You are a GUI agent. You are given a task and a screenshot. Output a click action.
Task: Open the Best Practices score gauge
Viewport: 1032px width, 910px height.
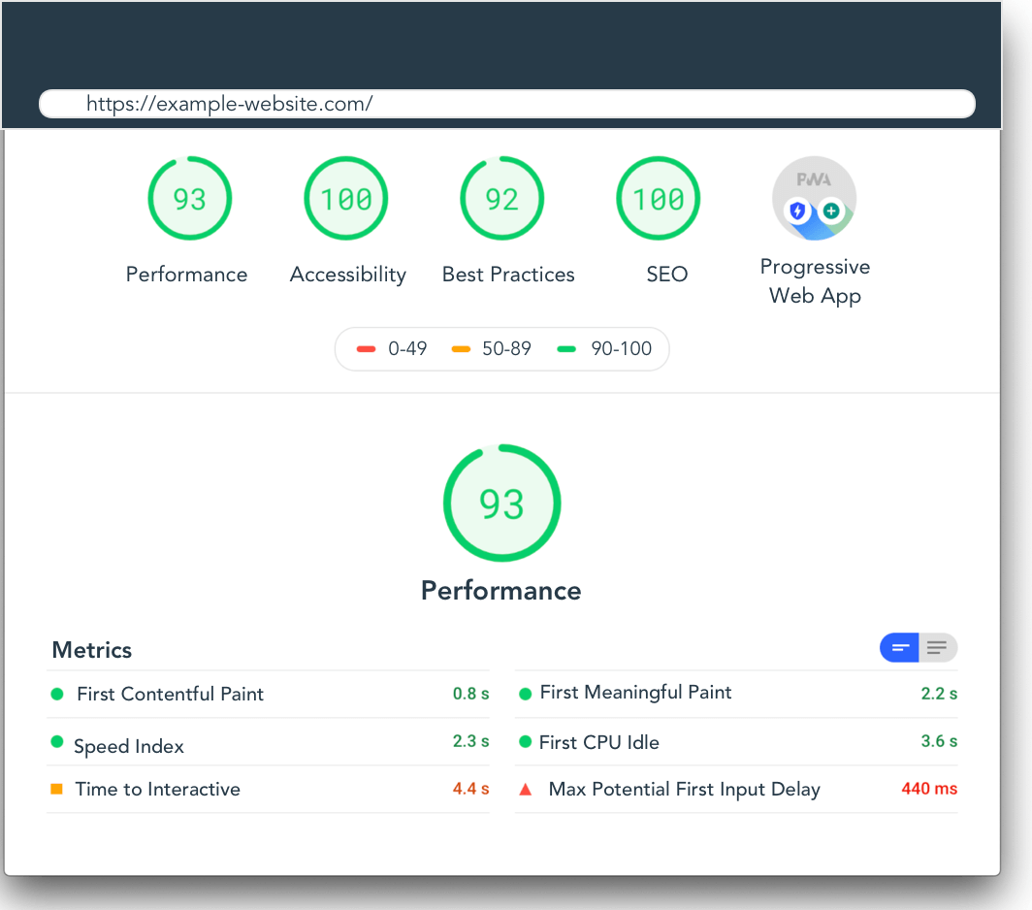(502, 198)
